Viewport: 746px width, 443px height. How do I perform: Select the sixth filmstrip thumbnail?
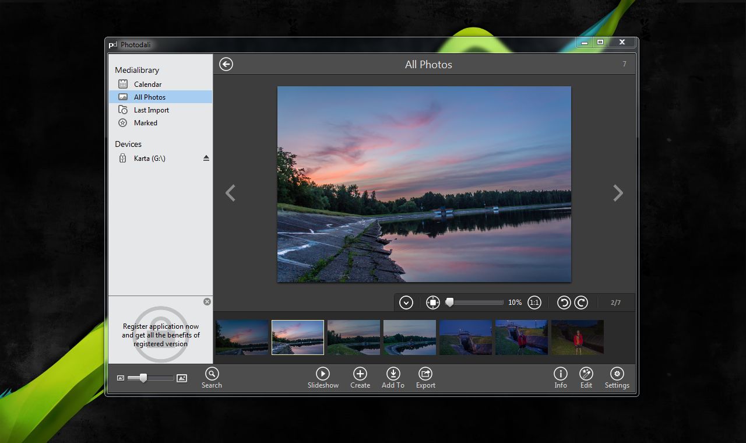point(522,337)
